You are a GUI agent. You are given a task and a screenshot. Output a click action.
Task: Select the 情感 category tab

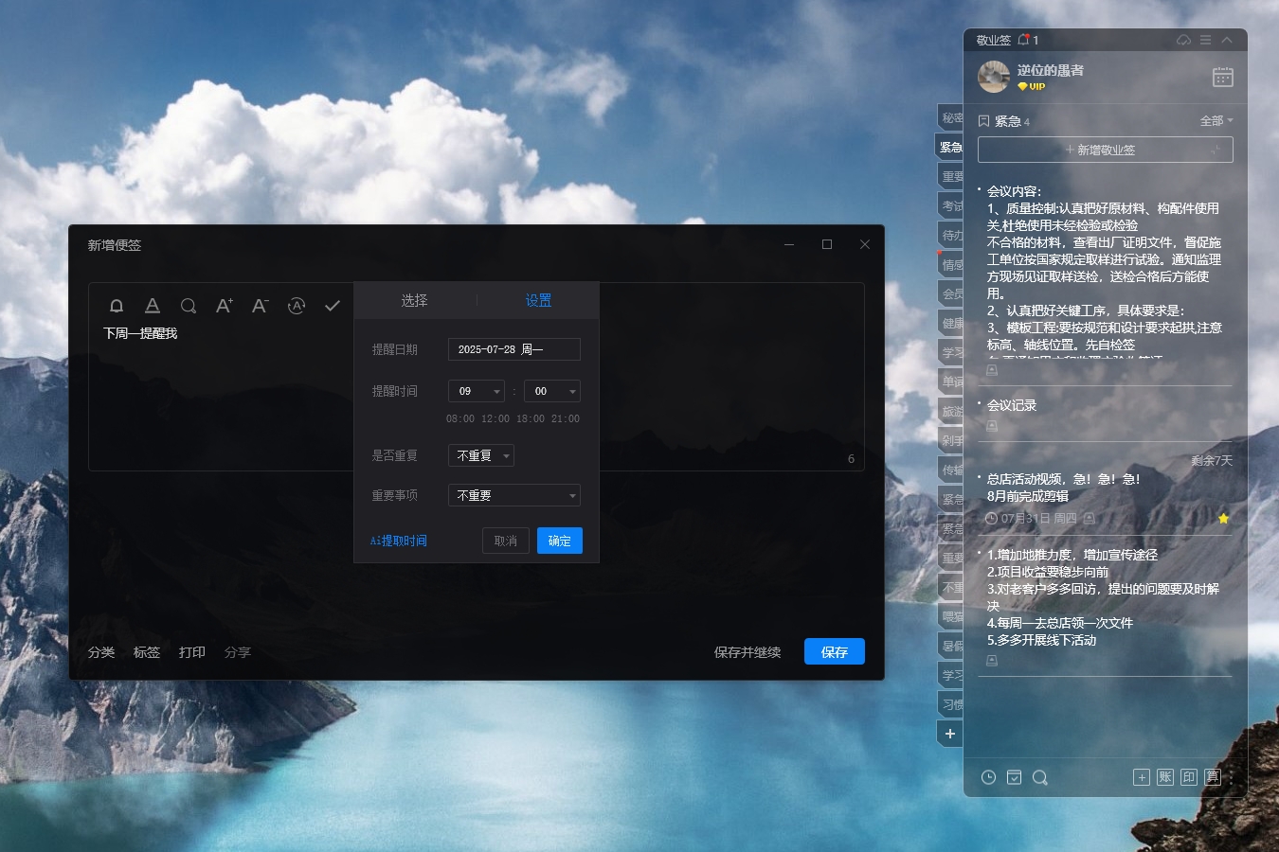click(x=951, y=264)
